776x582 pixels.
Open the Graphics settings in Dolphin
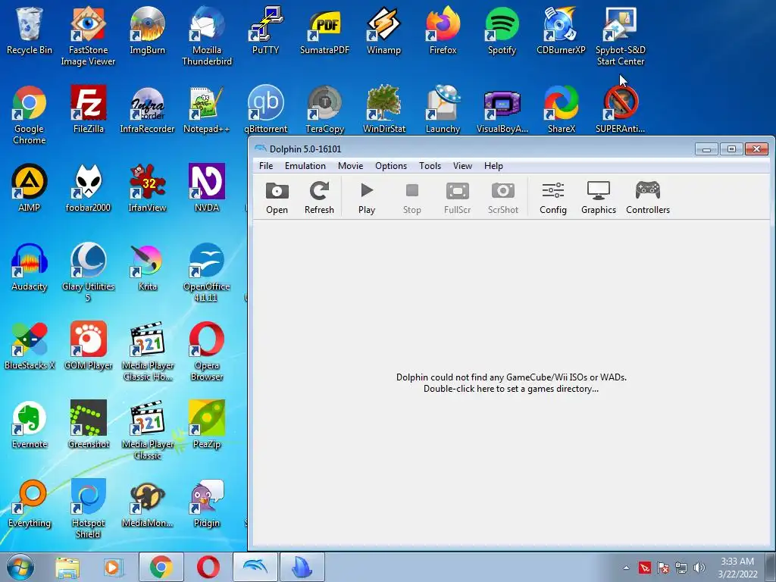tap(599, 198)
